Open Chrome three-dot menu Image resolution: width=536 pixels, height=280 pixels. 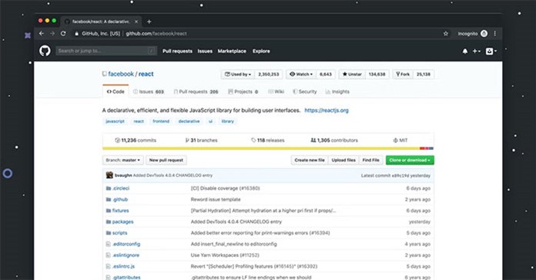pos(494,34)
